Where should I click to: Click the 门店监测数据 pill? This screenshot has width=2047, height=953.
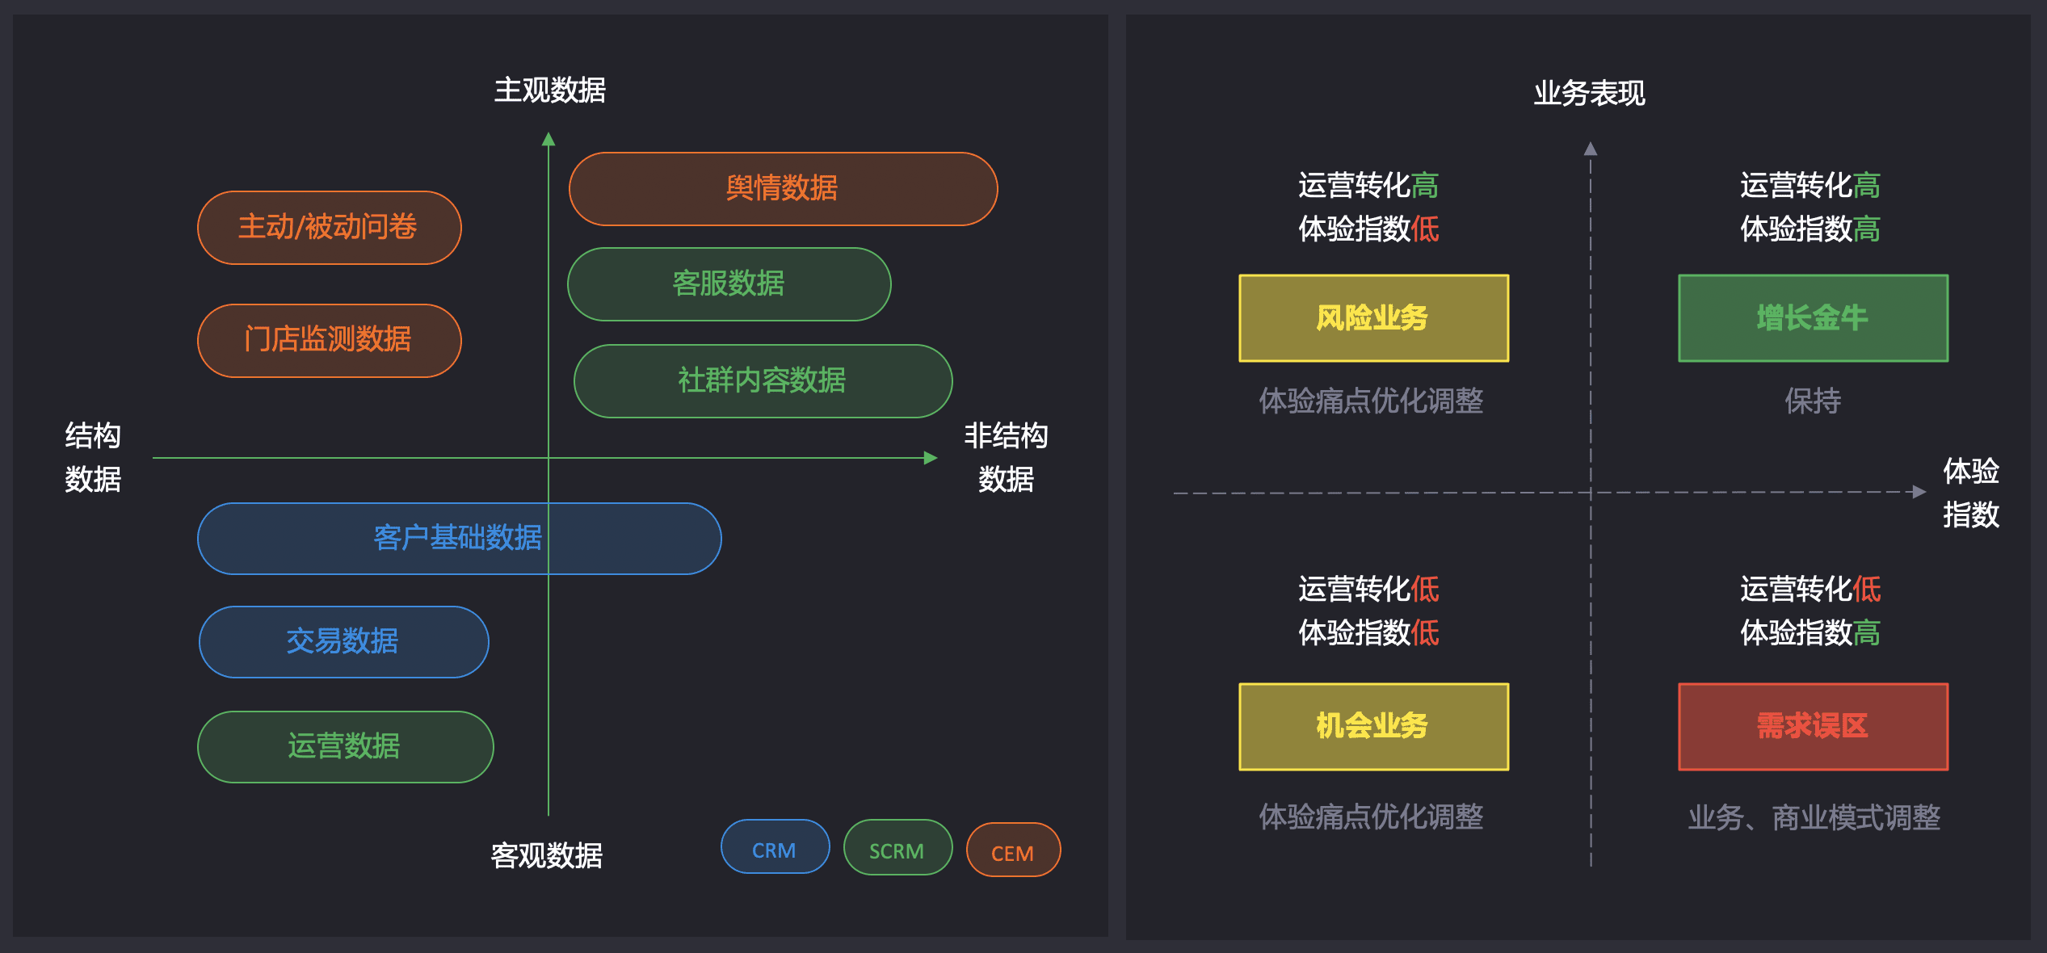[x=329, y=341]
